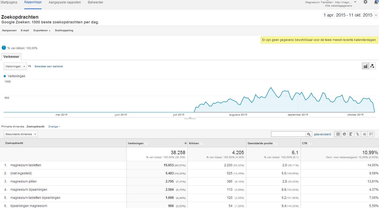Click row 'magnesium tabletten bijwerkingen'
379x208 pixels.
(35, 198)
